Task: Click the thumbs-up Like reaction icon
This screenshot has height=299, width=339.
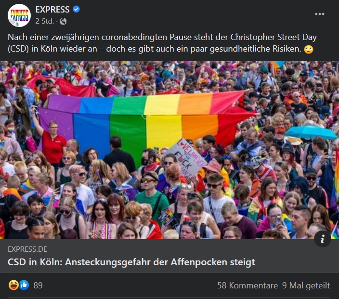Action: [x=24, y=285]
